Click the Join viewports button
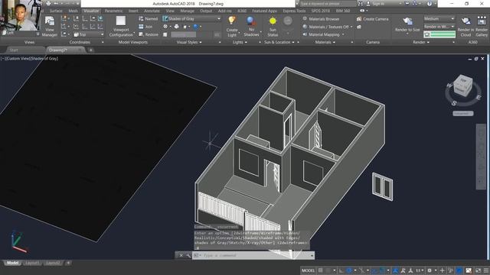This screenshot has width=490, height=275. 145,27
